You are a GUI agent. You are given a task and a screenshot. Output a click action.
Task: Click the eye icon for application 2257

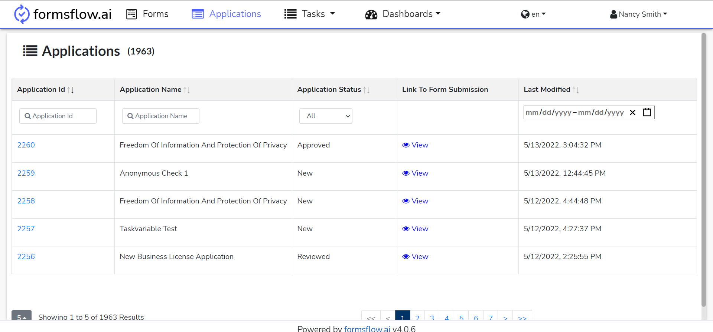(x=406, y=229)
